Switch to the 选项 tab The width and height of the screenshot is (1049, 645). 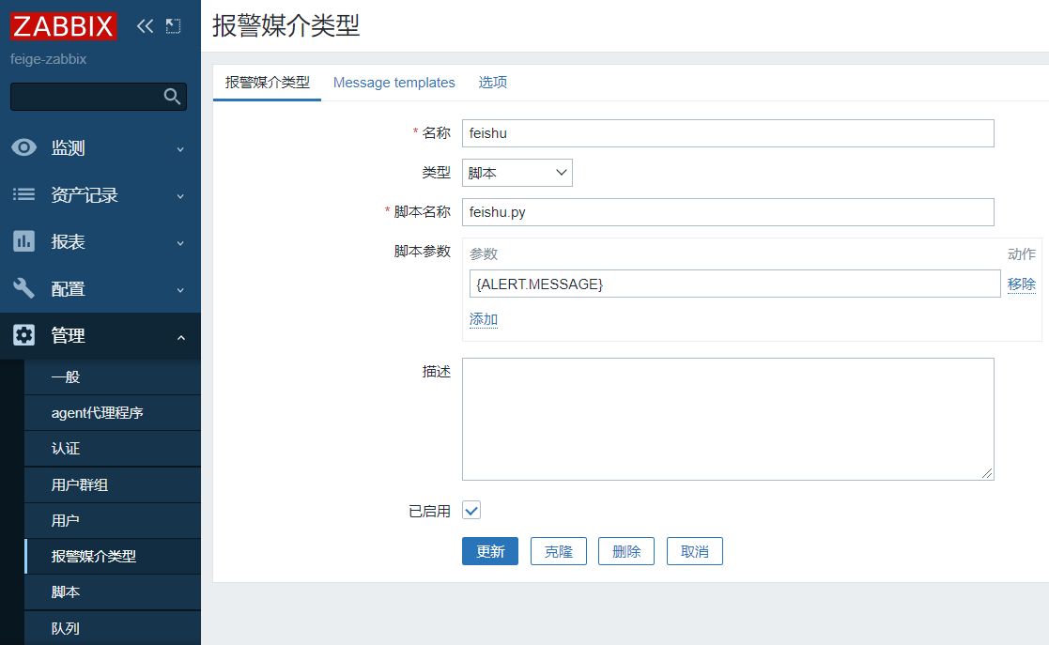492,83
